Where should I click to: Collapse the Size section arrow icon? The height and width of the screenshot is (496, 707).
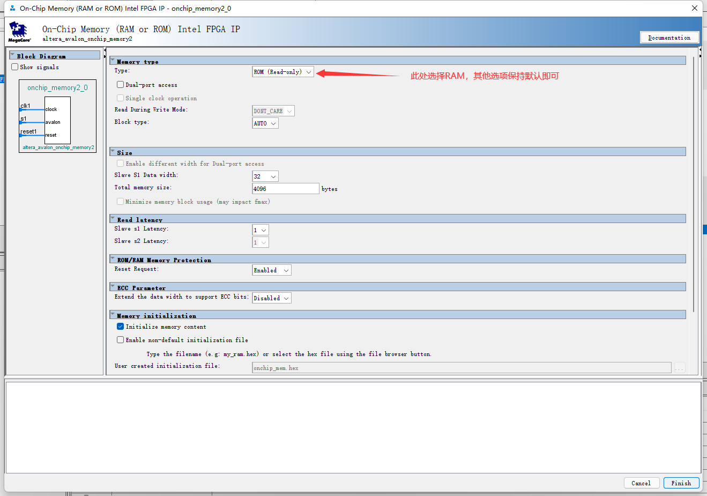[113, 152]
